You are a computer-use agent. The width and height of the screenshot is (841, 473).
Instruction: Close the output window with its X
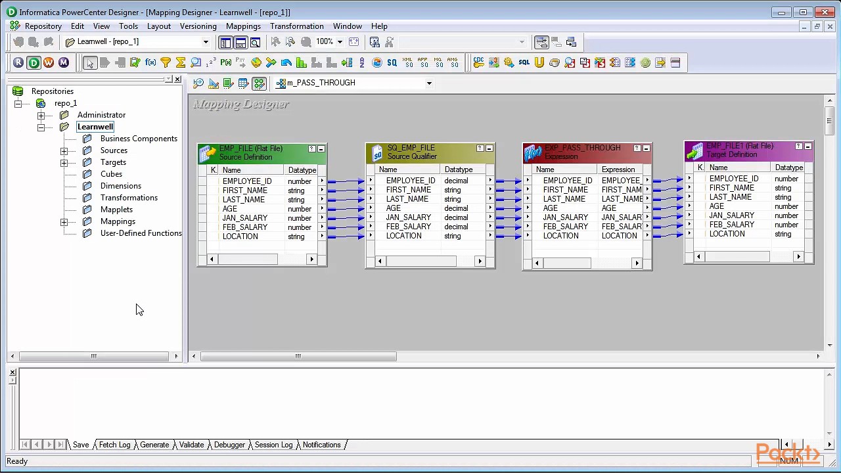pos(12,372)
